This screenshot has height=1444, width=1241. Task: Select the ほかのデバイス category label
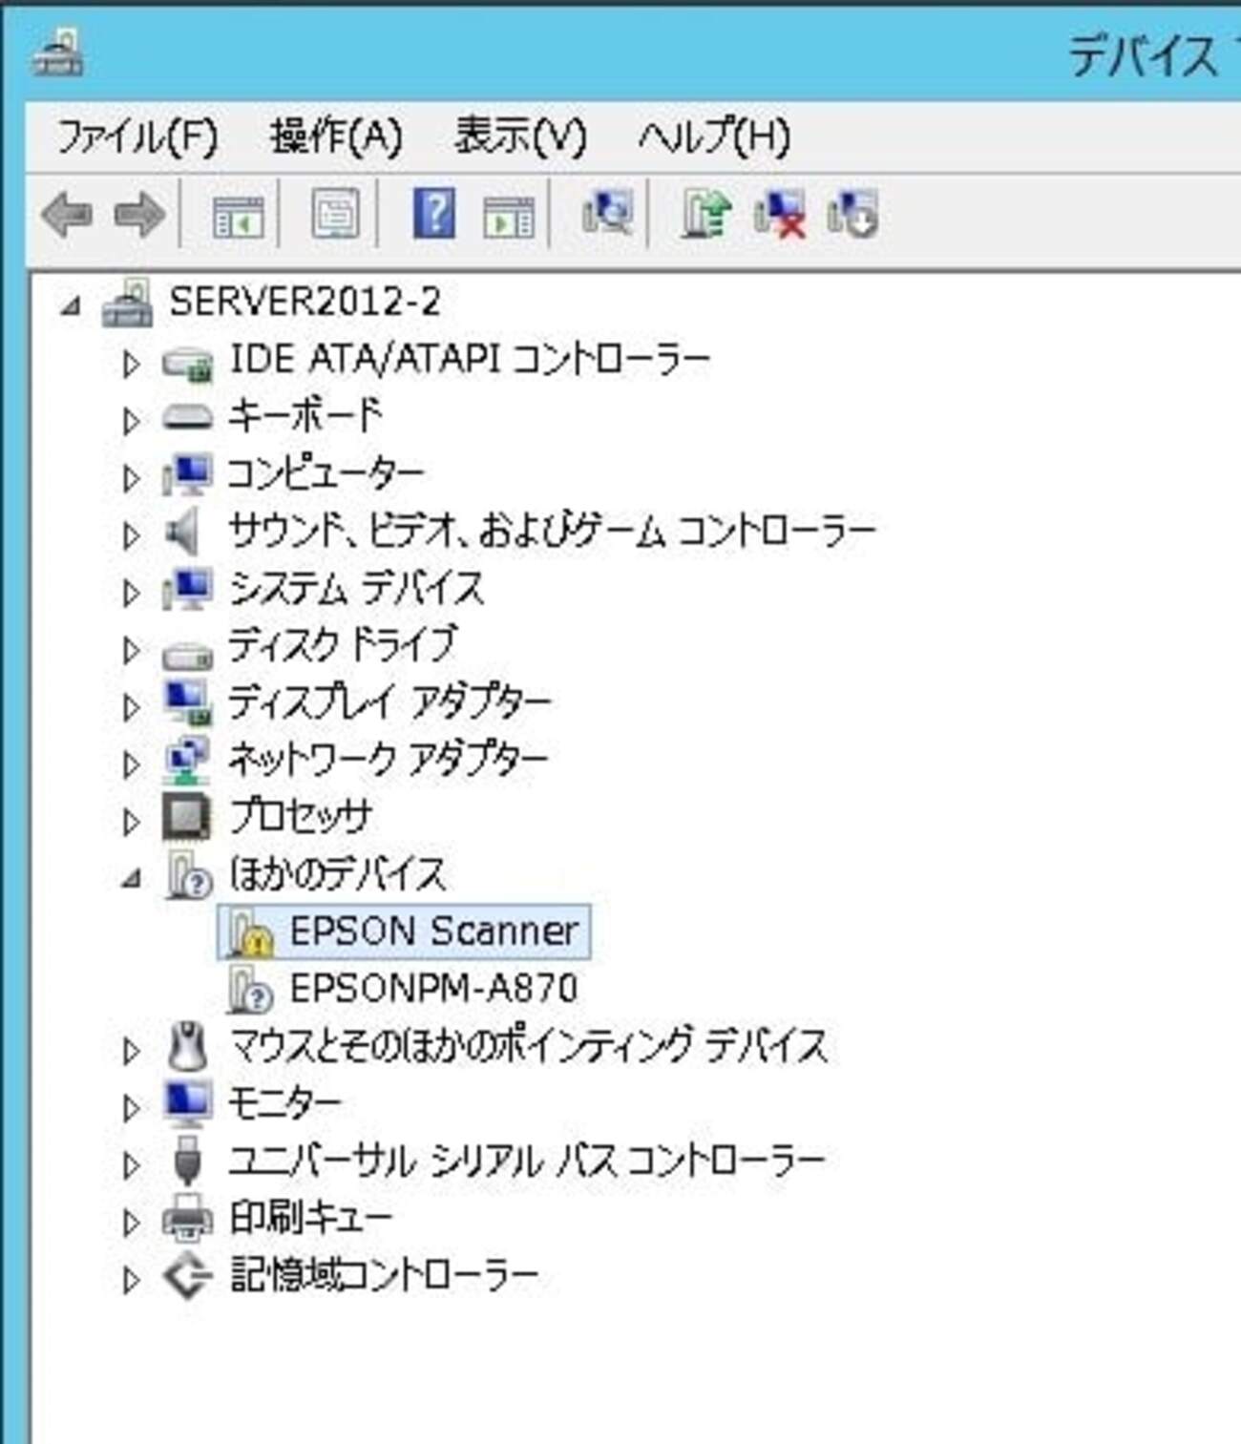click(337, 874)
